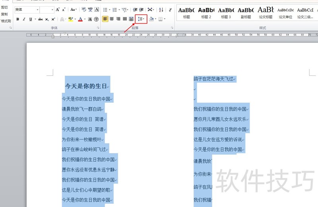
Task: Click the line 这是儿女们心中期望的歌
Action: 86,190
